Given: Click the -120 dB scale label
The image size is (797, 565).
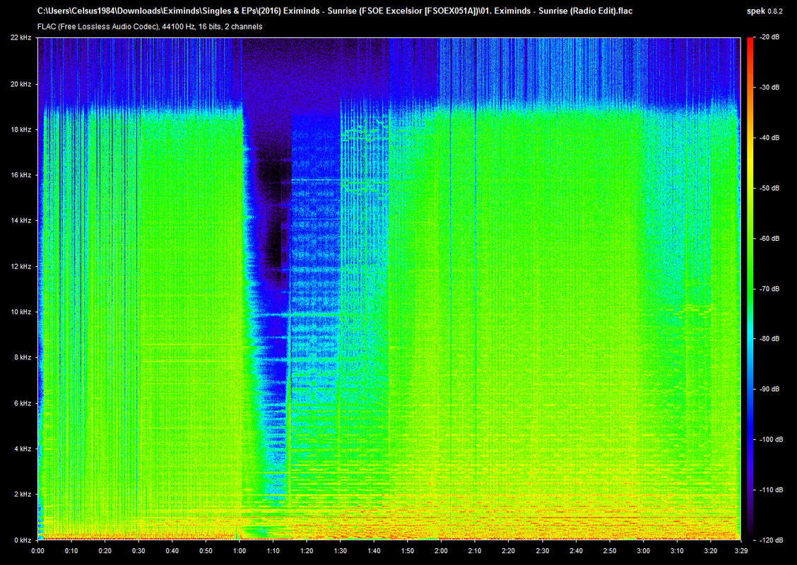Looking at the screenshot, I should pyautogui.click(x=771, y=540).
